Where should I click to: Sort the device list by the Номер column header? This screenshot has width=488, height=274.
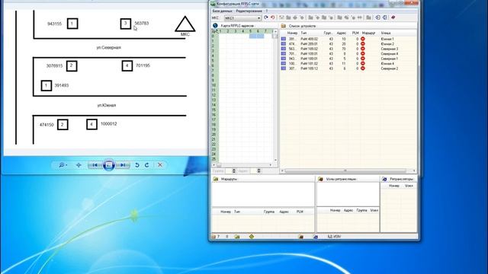pyautogui.click(x=293, y=33)
